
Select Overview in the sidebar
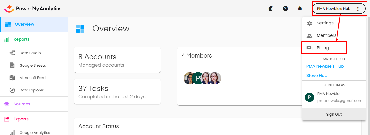(24, 24)
